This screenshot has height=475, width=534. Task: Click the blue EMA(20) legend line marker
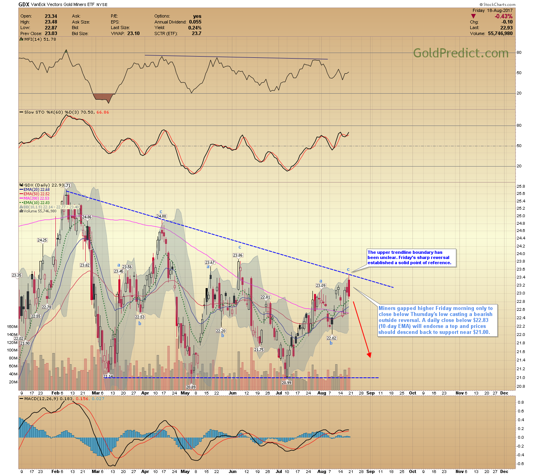(x=22, y=190)
